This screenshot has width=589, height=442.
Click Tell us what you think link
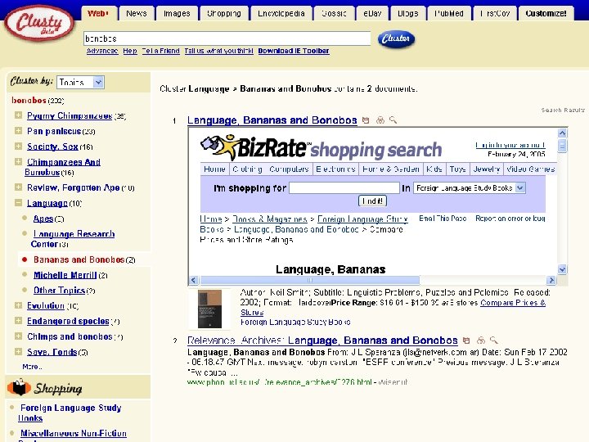tap(218, 51)
